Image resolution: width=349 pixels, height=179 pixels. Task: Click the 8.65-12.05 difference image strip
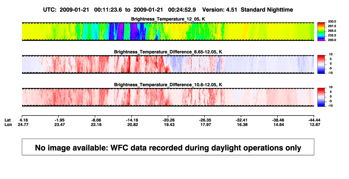[x=168, y=64]
